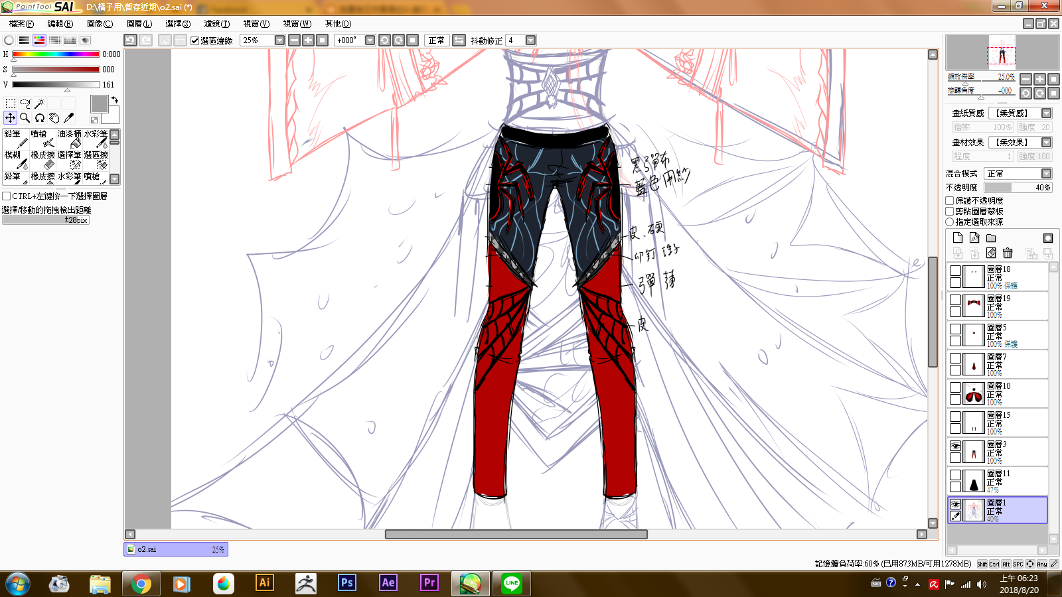Viewport: 1062px width, 597px height.
Task: Choose the 油漆桶 bucket tool
Action: [69, 138]
